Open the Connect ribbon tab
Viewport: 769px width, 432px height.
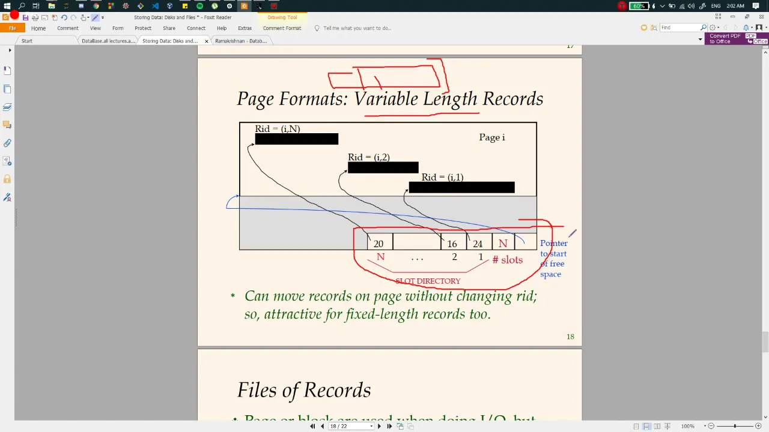coord(196,28)
